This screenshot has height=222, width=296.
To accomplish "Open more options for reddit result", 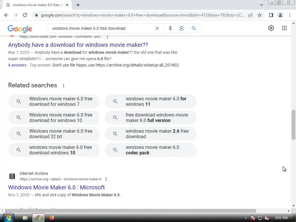I will [108, 37].
